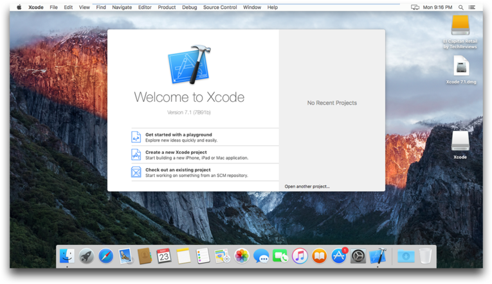
Task: Open Finder from the Dock
Action: pyautogui.click(x=67, y=256)
